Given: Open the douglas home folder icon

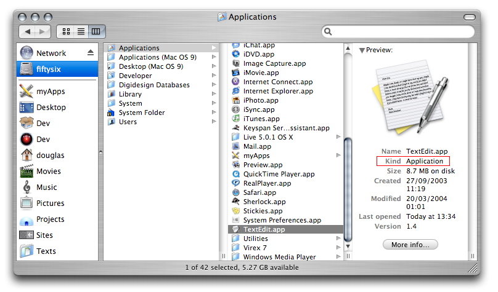Looking at the screenshot, I should pos(27,156).
